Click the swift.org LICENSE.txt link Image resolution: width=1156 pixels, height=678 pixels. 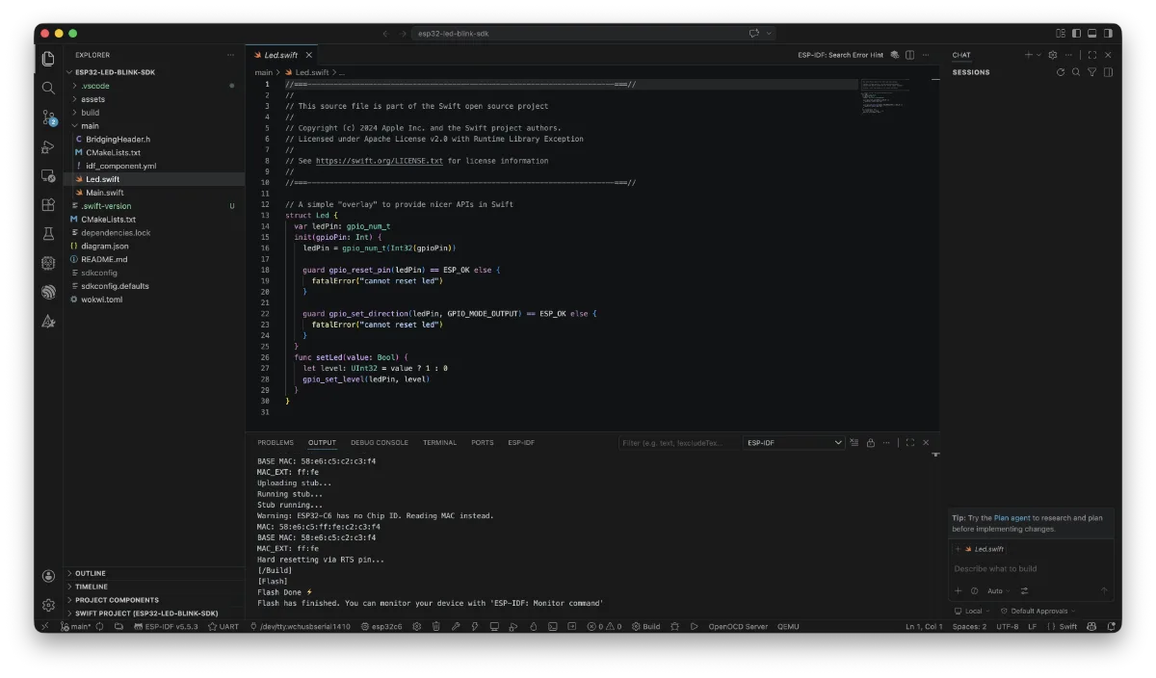click(379, 161)
